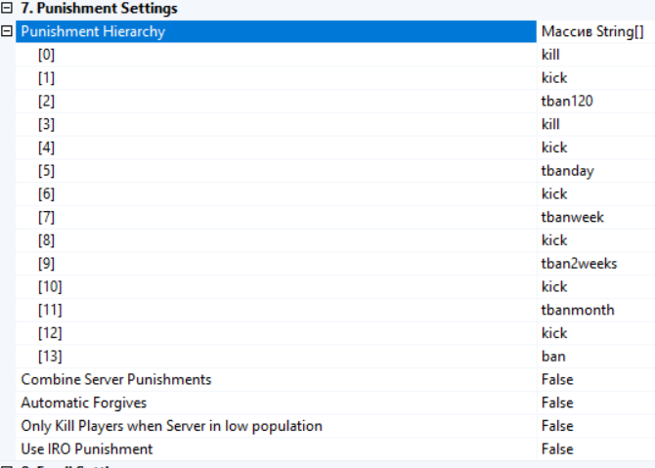Open Use IRO Punishment value dropdown

(x=557, y=449)
